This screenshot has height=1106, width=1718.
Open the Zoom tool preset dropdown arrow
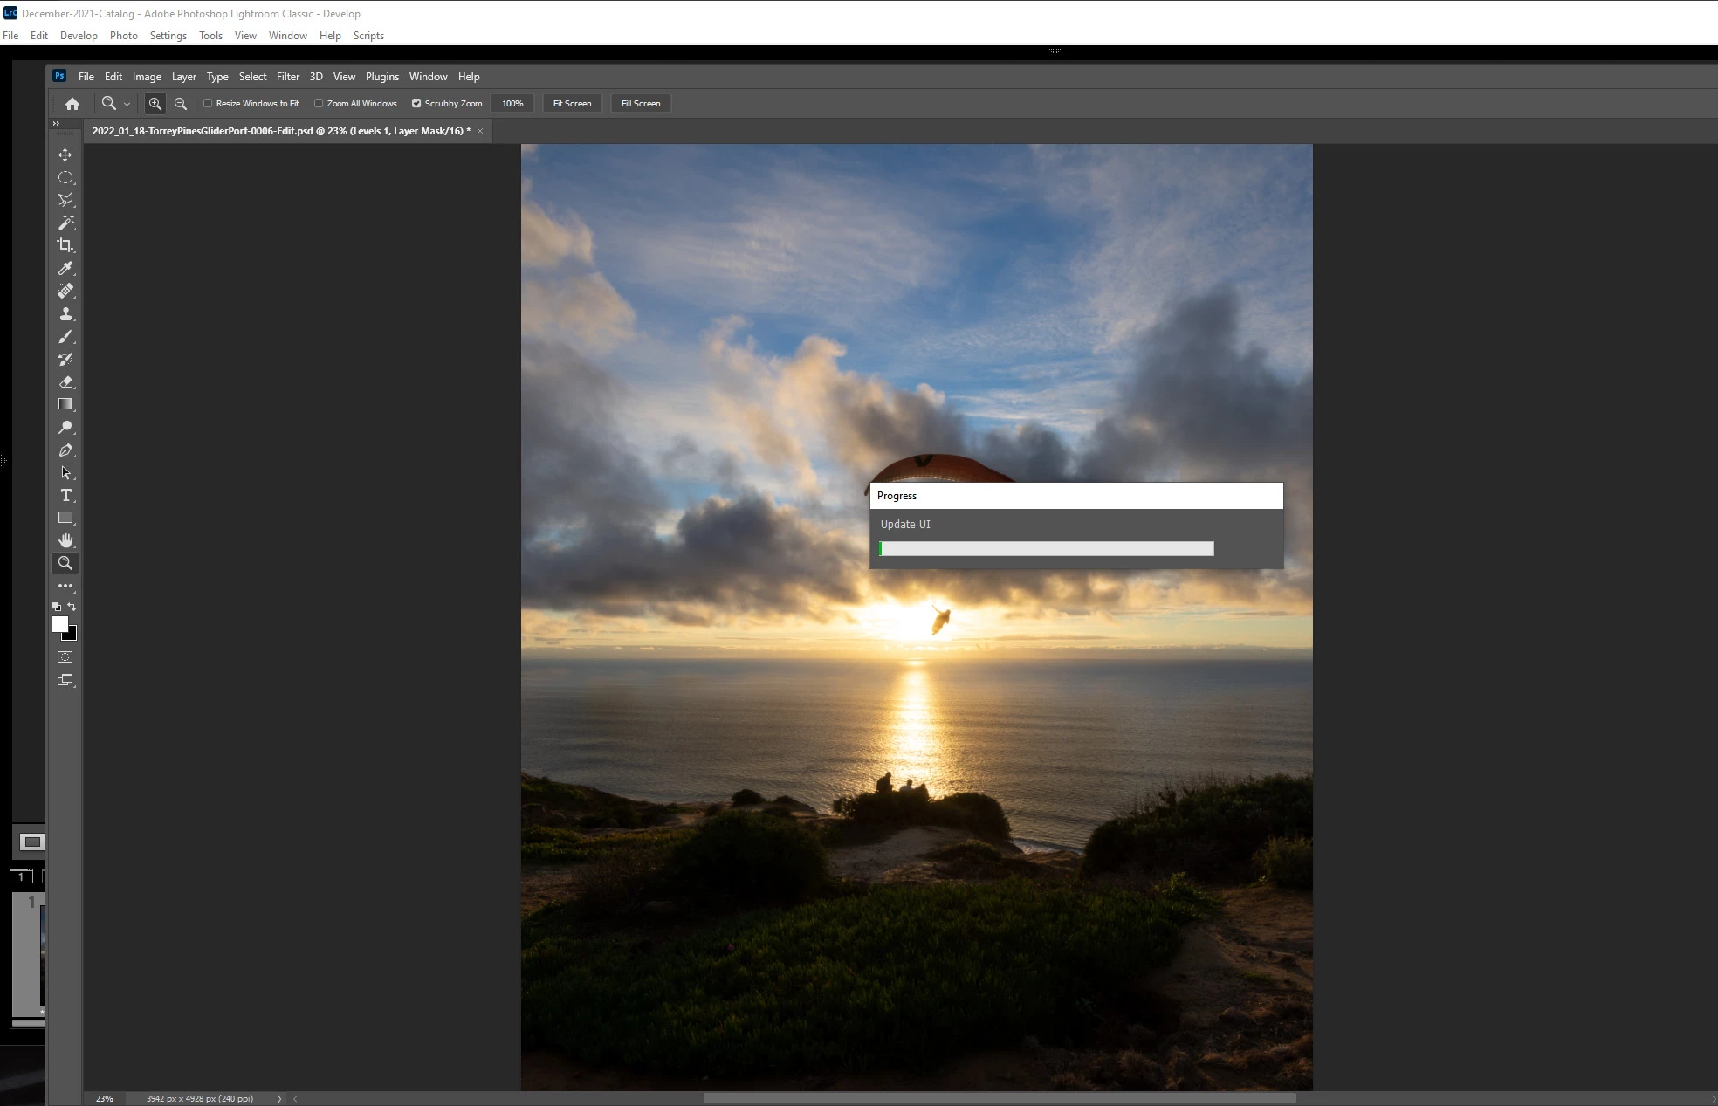click(x=127, y=104)
